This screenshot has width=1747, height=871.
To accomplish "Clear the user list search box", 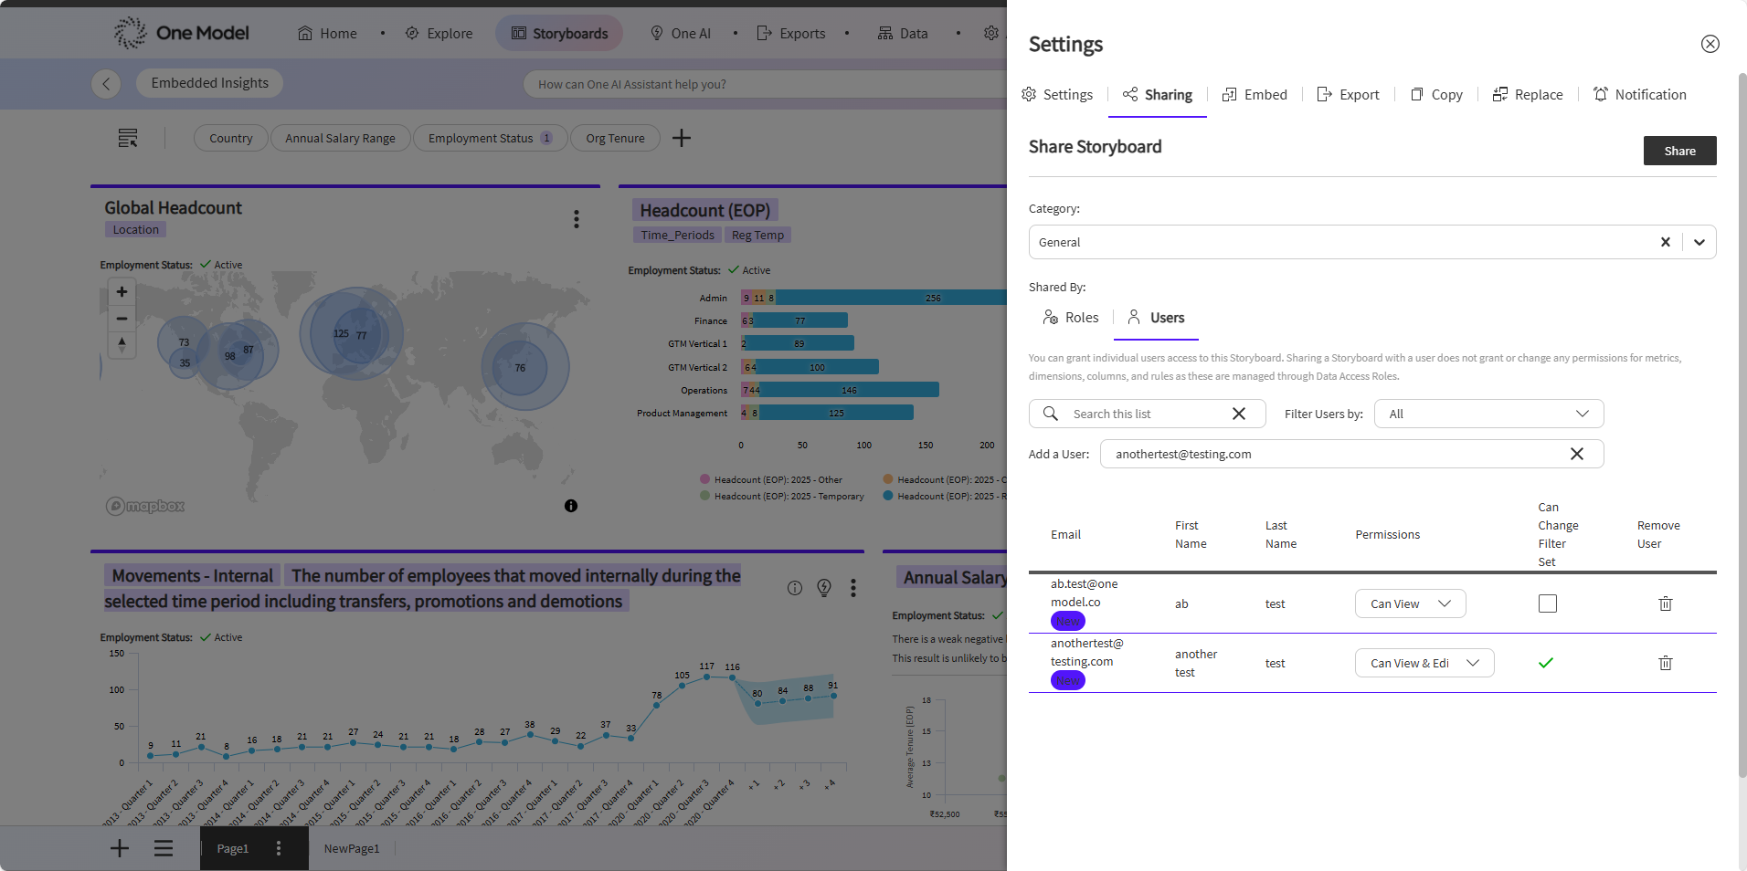I will [1238, 414].
